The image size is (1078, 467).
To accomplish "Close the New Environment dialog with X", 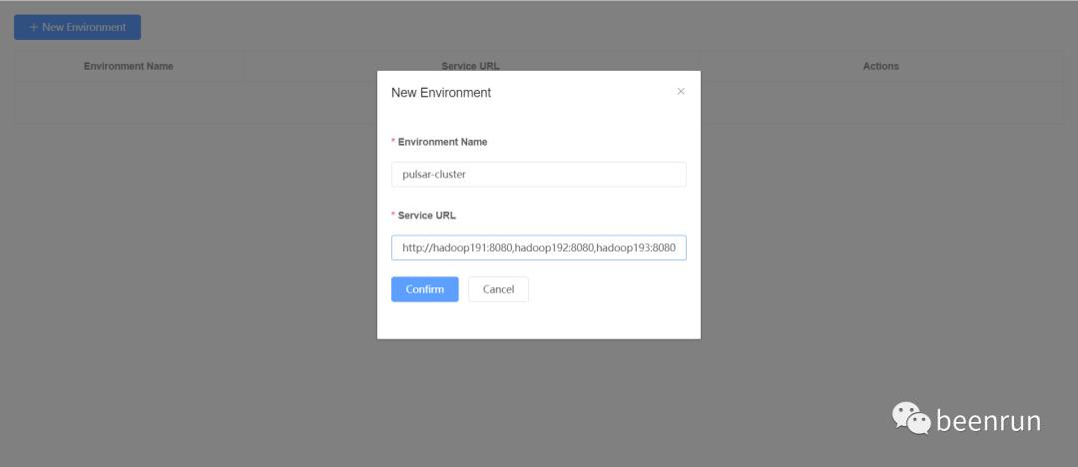I will pyautogui.click(x=681, y=91).
